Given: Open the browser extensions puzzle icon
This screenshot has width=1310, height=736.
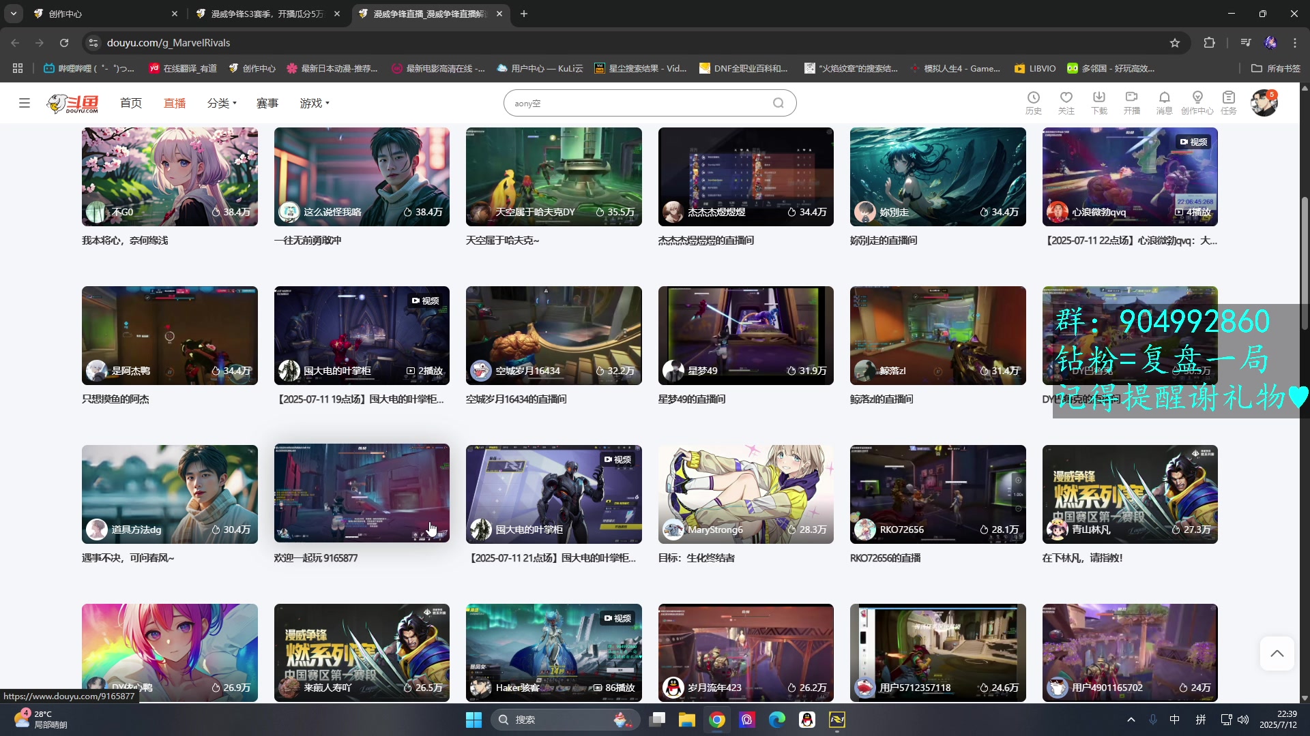Looking at the screenshot, I should 1209,43.
